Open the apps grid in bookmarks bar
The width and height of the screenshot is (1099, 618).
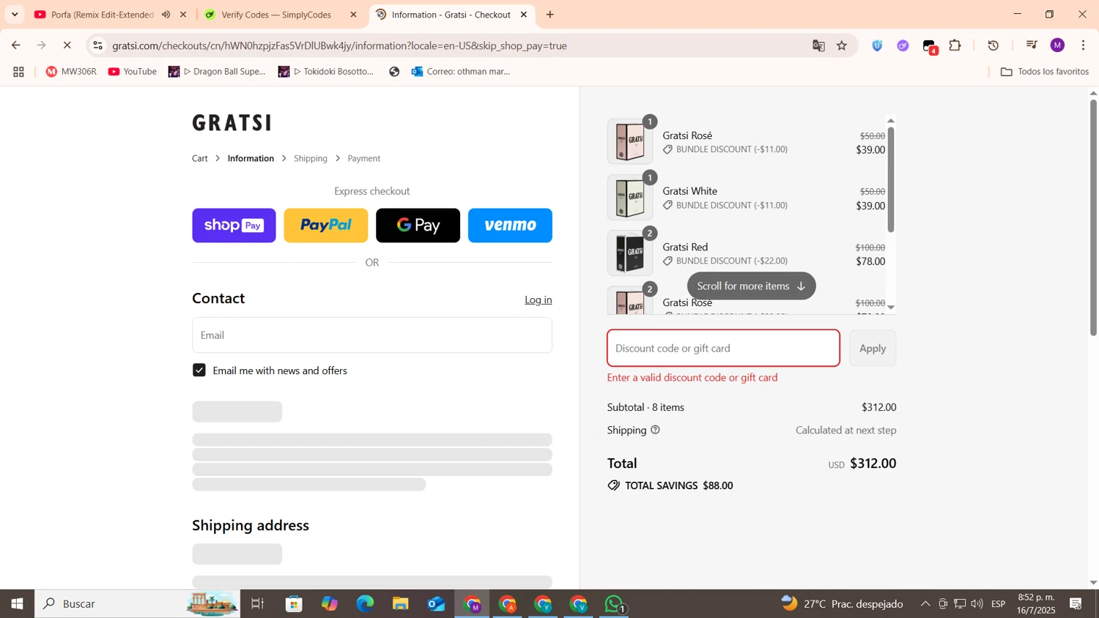click(x=19, y=72)
